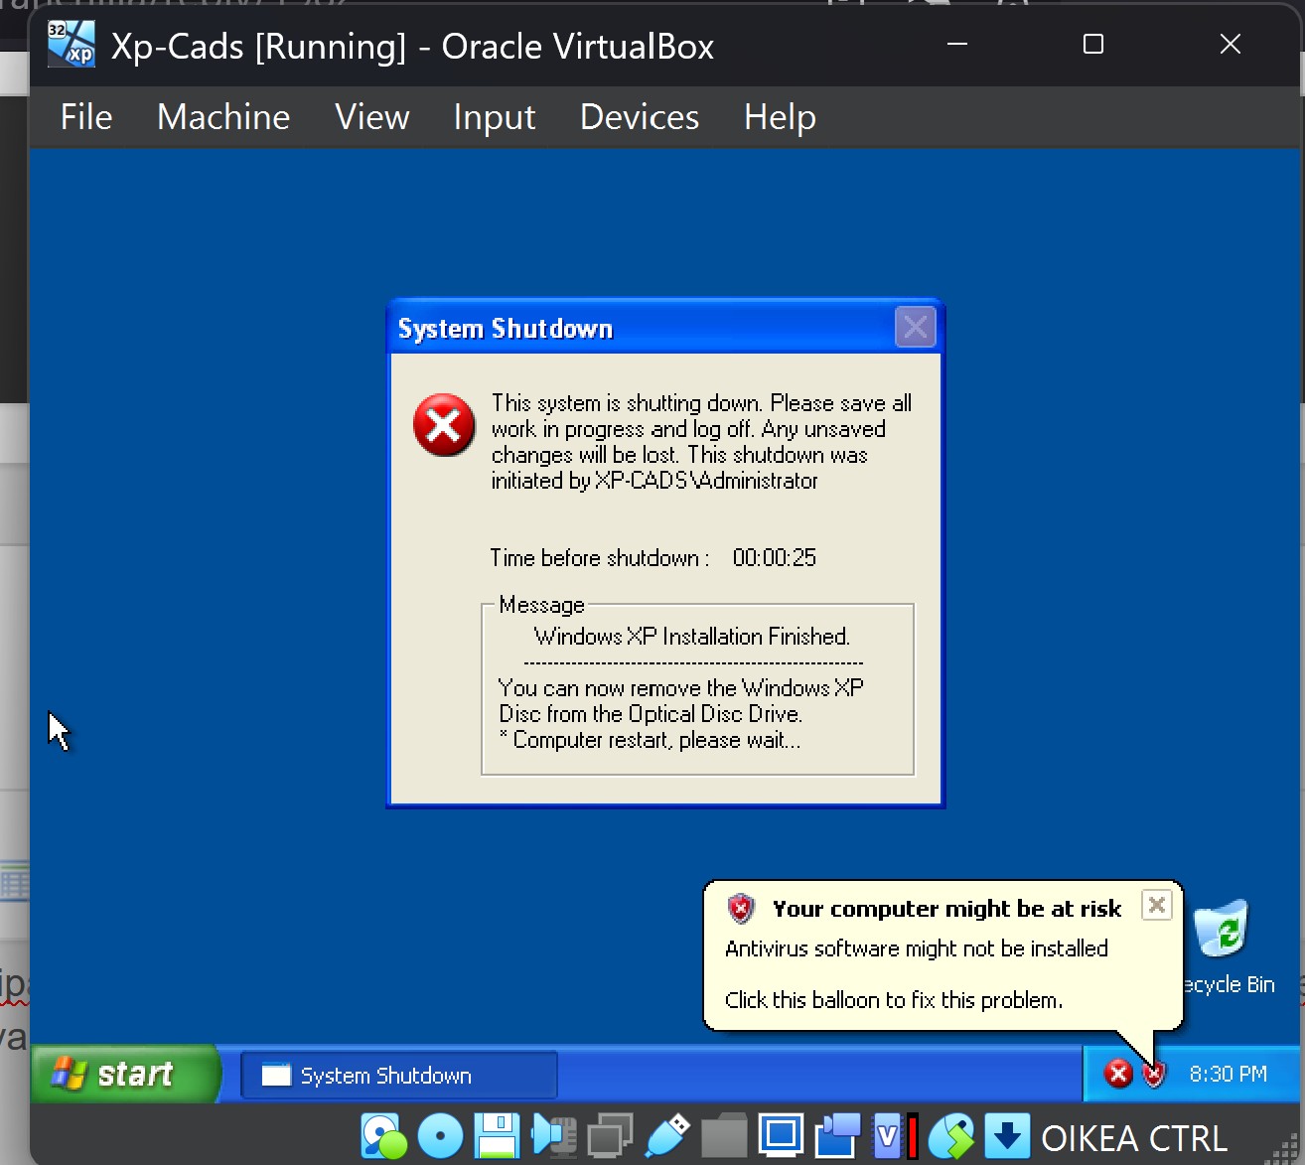
Task: Click the mouse integration status icon
Action: coord(950,1137)
